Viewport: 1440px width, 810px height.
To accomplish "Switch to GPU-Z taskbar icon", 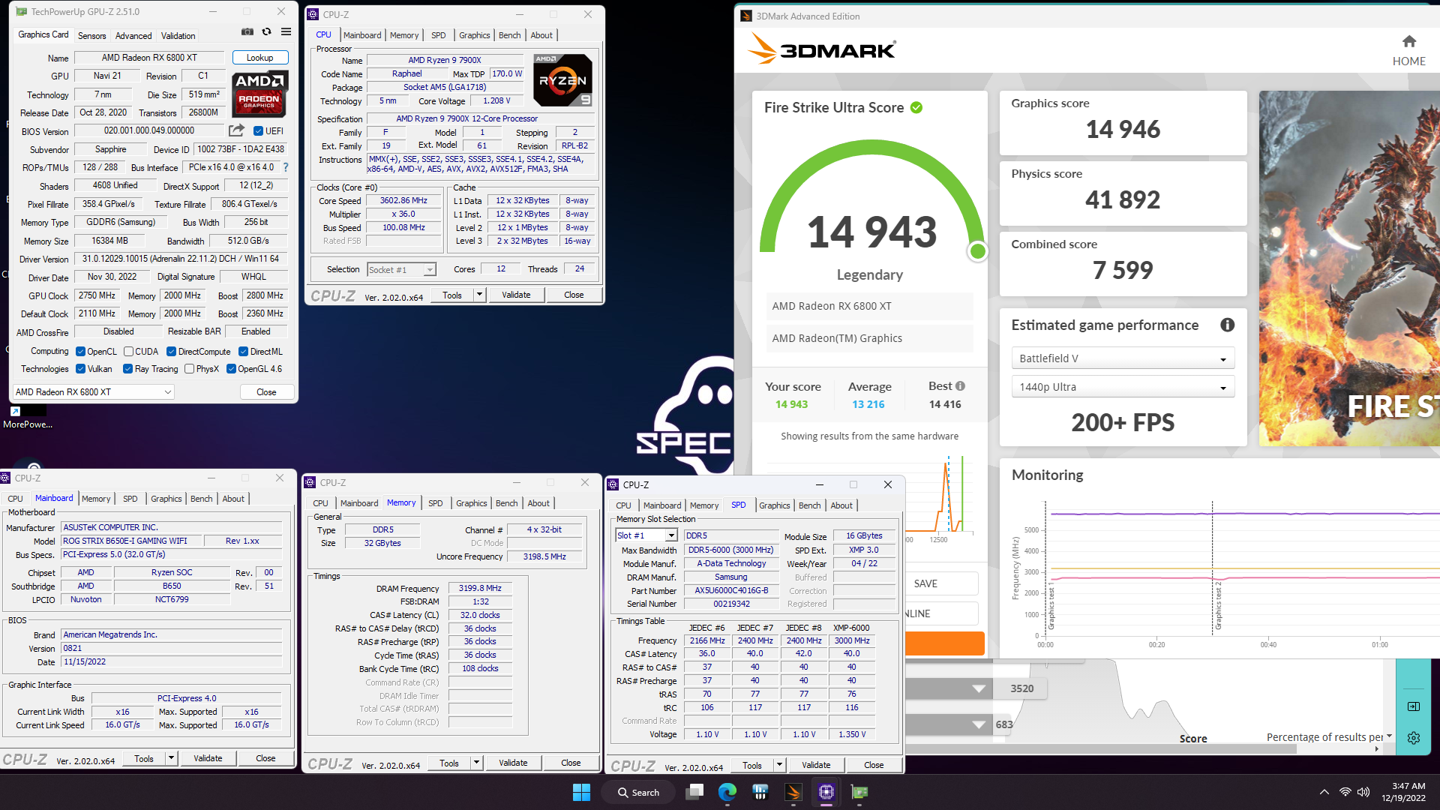I will (x=859, y=792).
